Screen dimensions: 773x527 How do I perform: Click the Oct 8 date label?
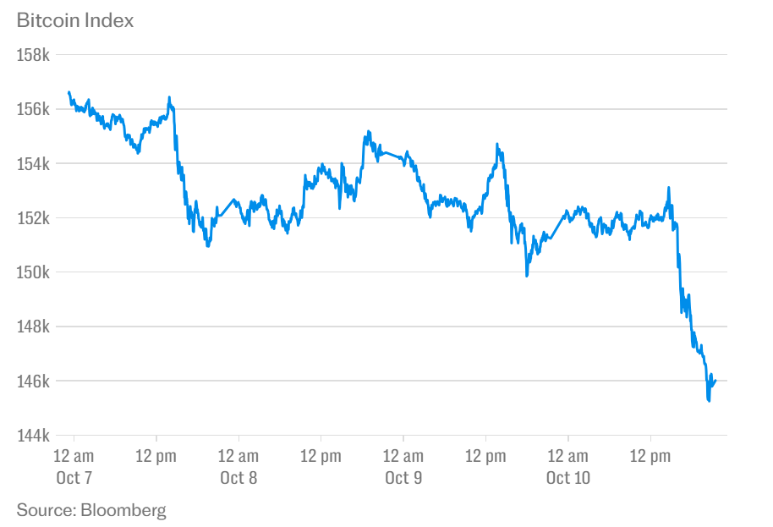(x=238, y=478)
